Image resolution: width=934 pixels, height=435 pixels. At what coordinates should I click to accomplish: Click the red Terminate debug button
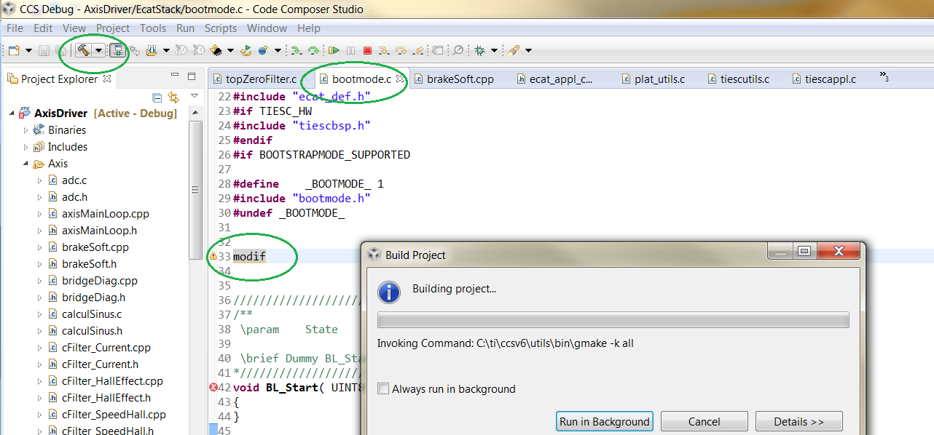[367, 50]
